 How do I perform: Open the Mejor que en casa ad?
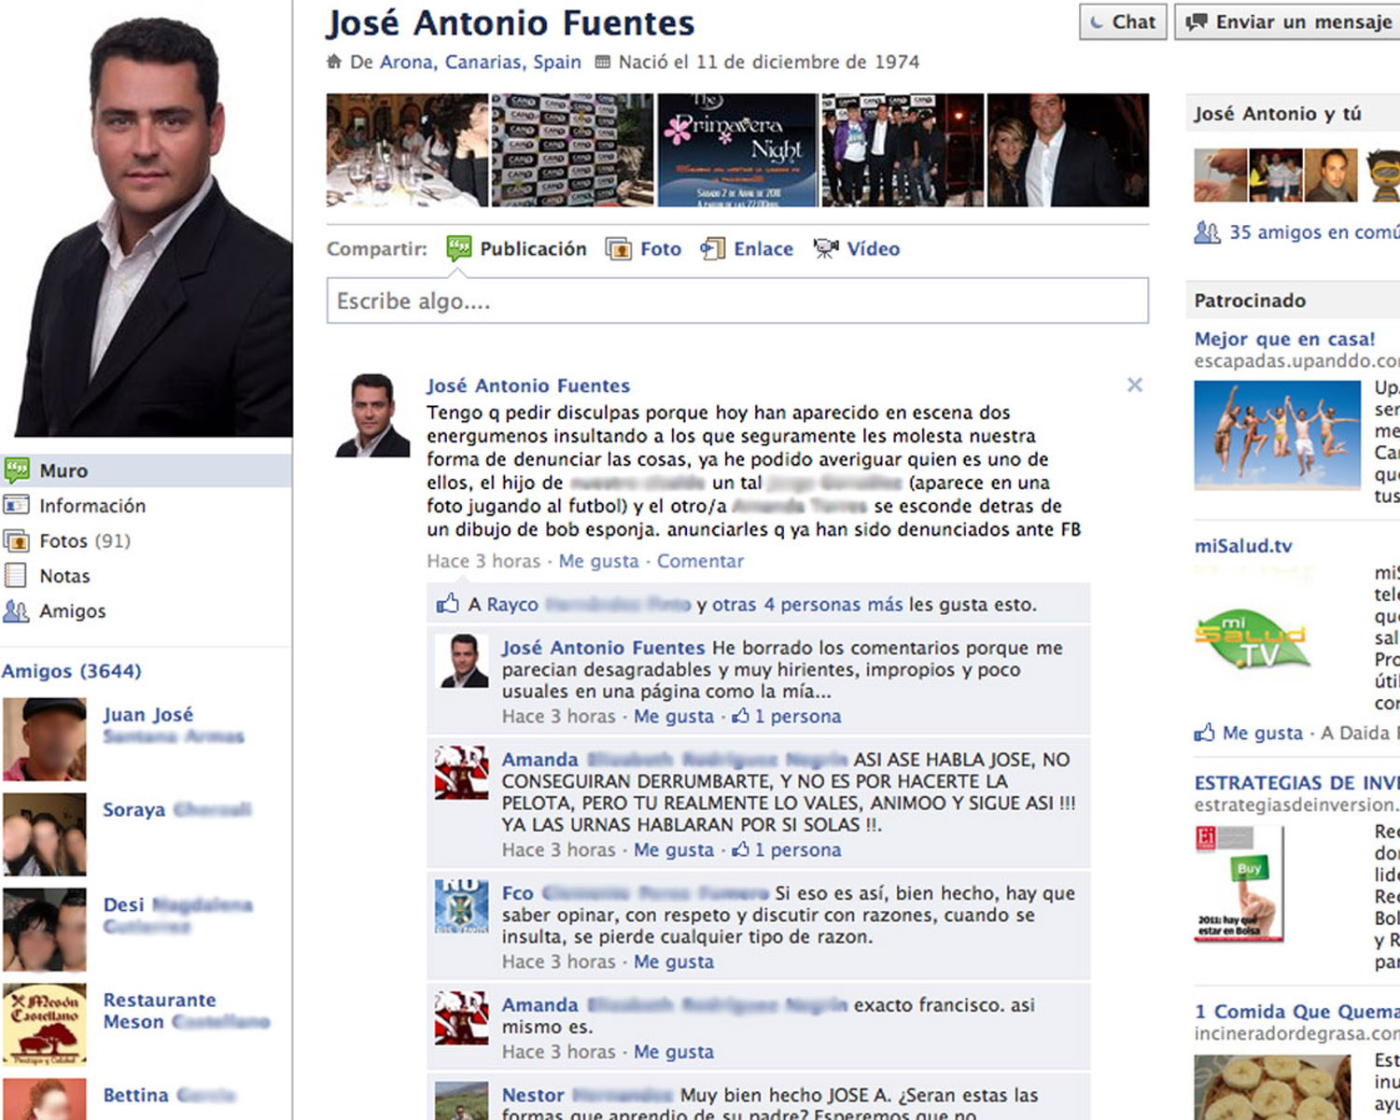(x=1284, y=339)
